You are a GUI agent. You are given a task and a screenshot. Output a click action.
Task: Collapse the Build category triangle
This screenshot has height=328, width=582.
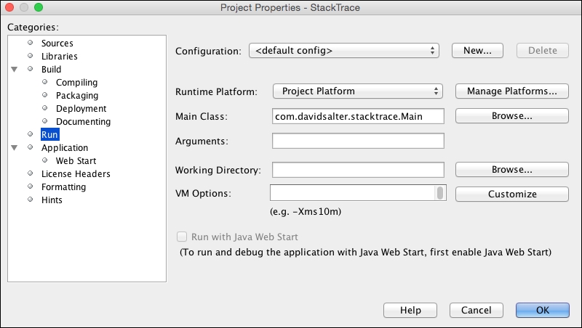tap(15, 69)
